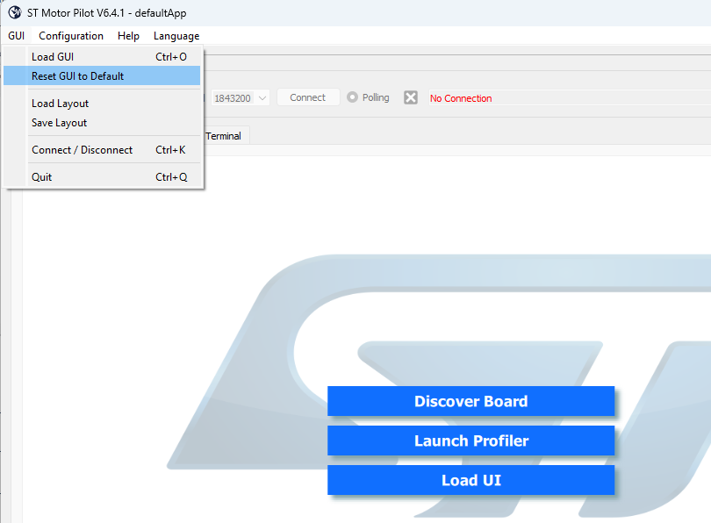The width and height of the screenshot is (711, 523).
Task: Click the Launch Profiler button
Action: [470, 441]
